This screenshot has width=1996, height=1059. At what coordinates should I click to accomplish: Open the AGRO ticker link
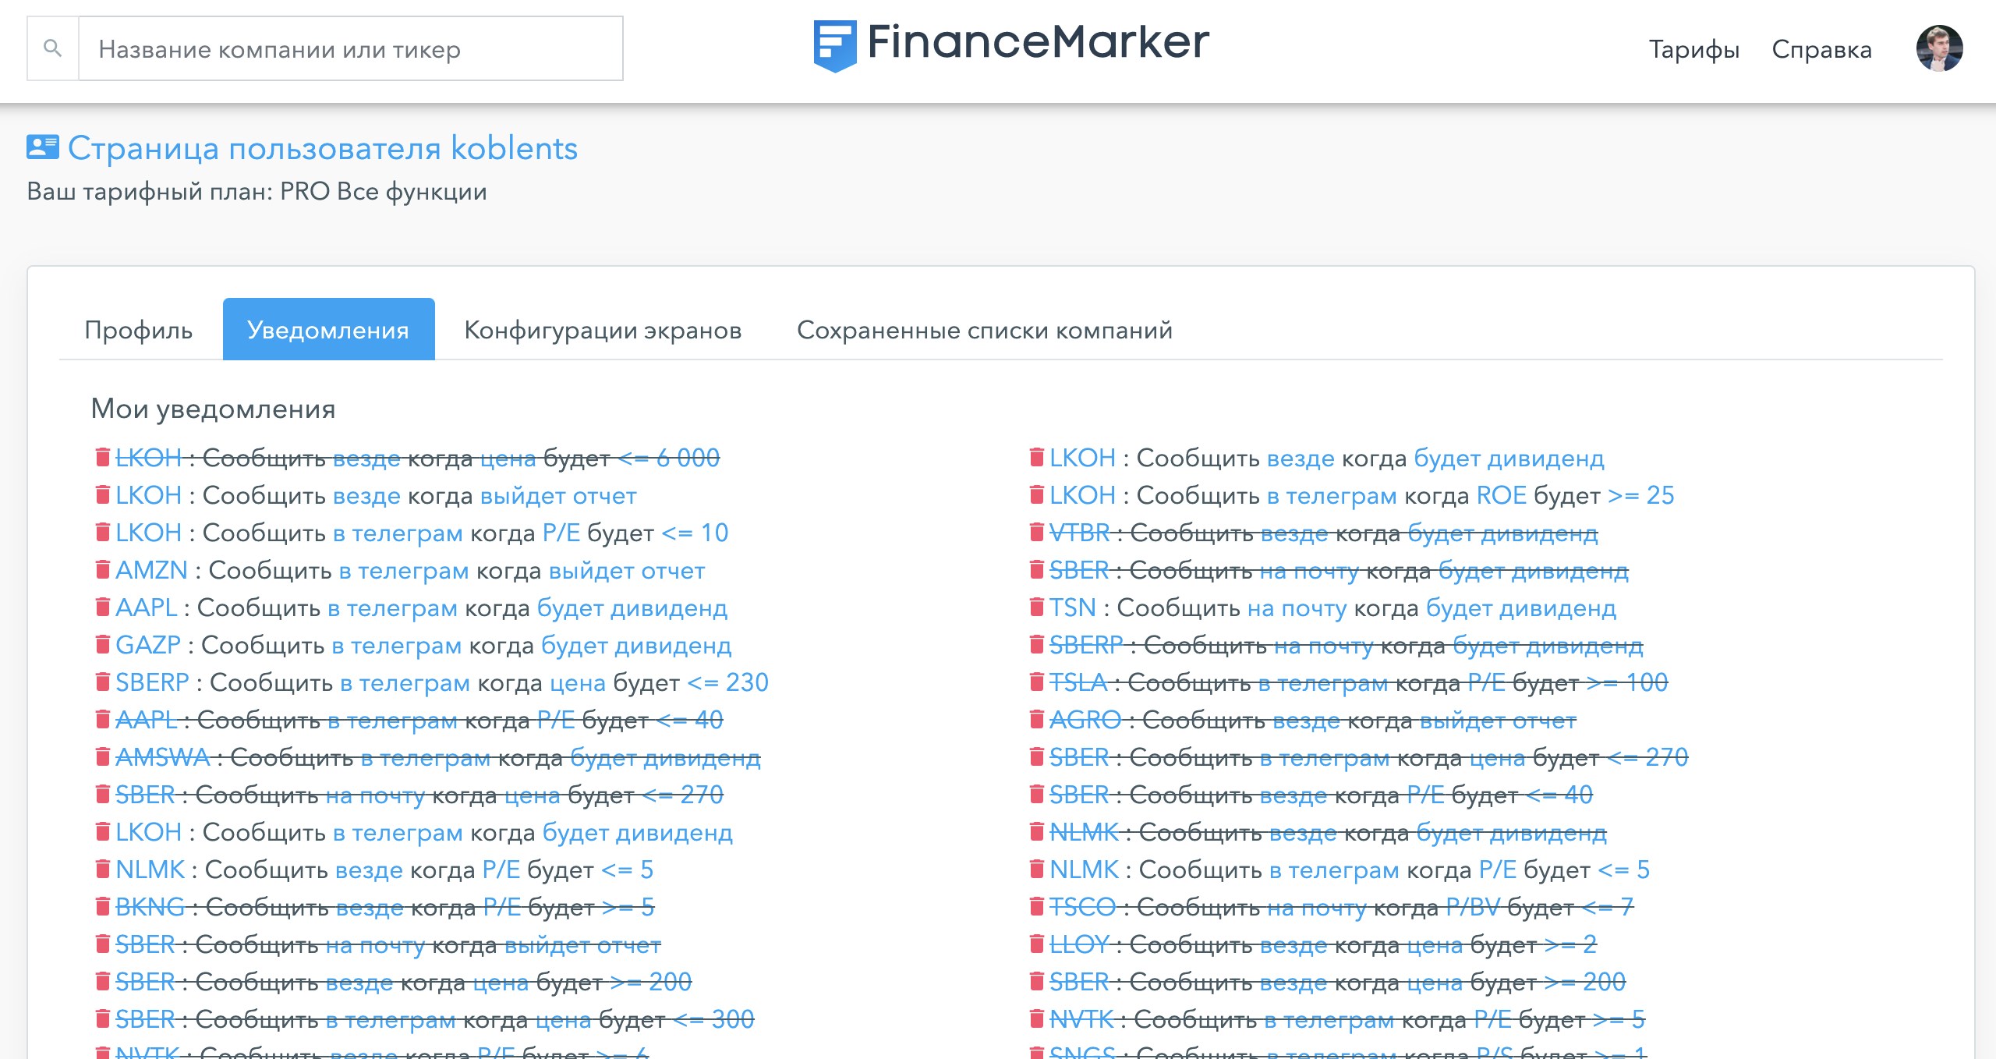tap(1085, 720)
